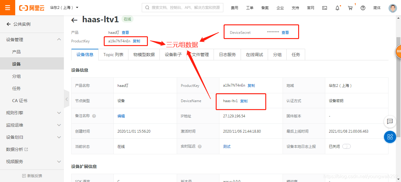The height and width of the screenshot is (182, 401).
Task: Open the notifications bell
Action: [337, 8]
